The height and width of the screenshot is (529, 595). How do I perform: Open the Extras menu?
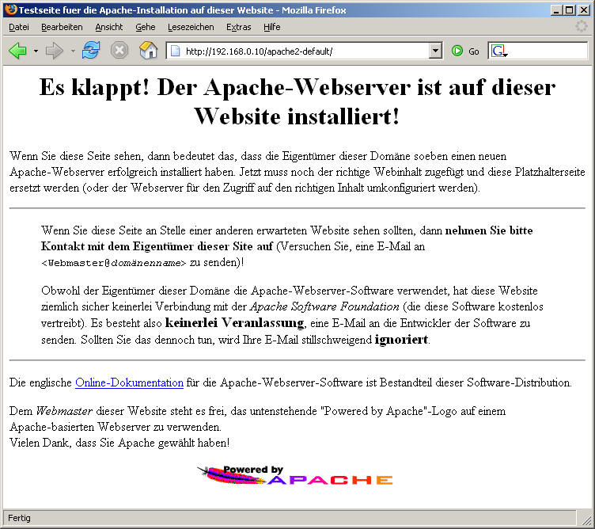[238, 27]
